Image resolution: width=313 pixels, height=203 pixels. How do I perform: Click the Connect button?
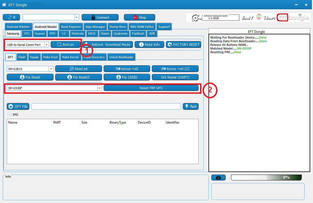[x=100, y=17]
